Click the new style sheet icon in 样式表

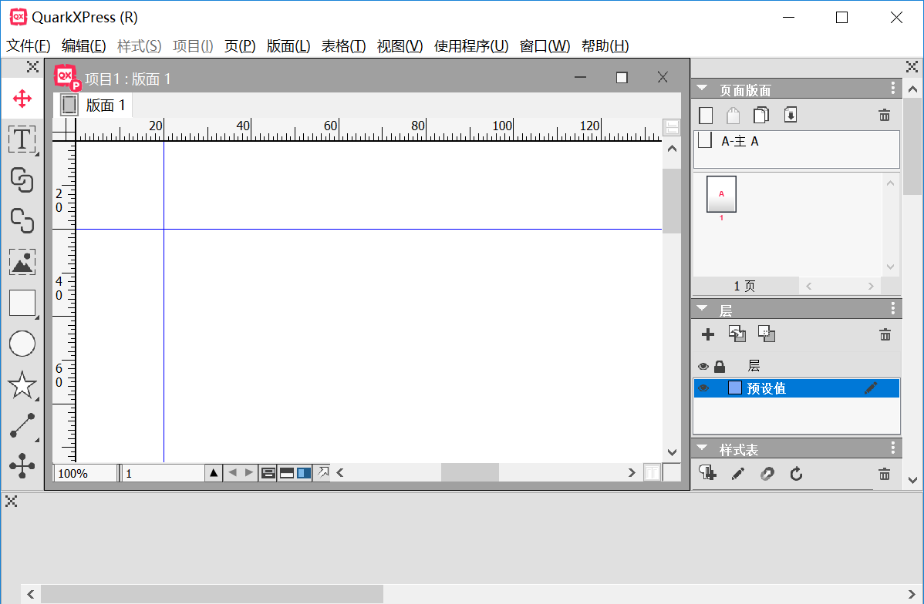point(707,473)
